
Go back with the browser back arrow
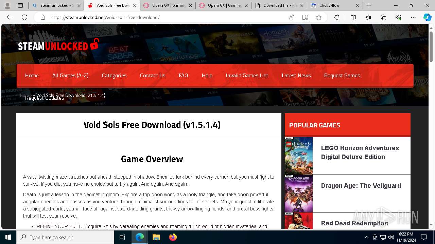(x=10, y=17)
